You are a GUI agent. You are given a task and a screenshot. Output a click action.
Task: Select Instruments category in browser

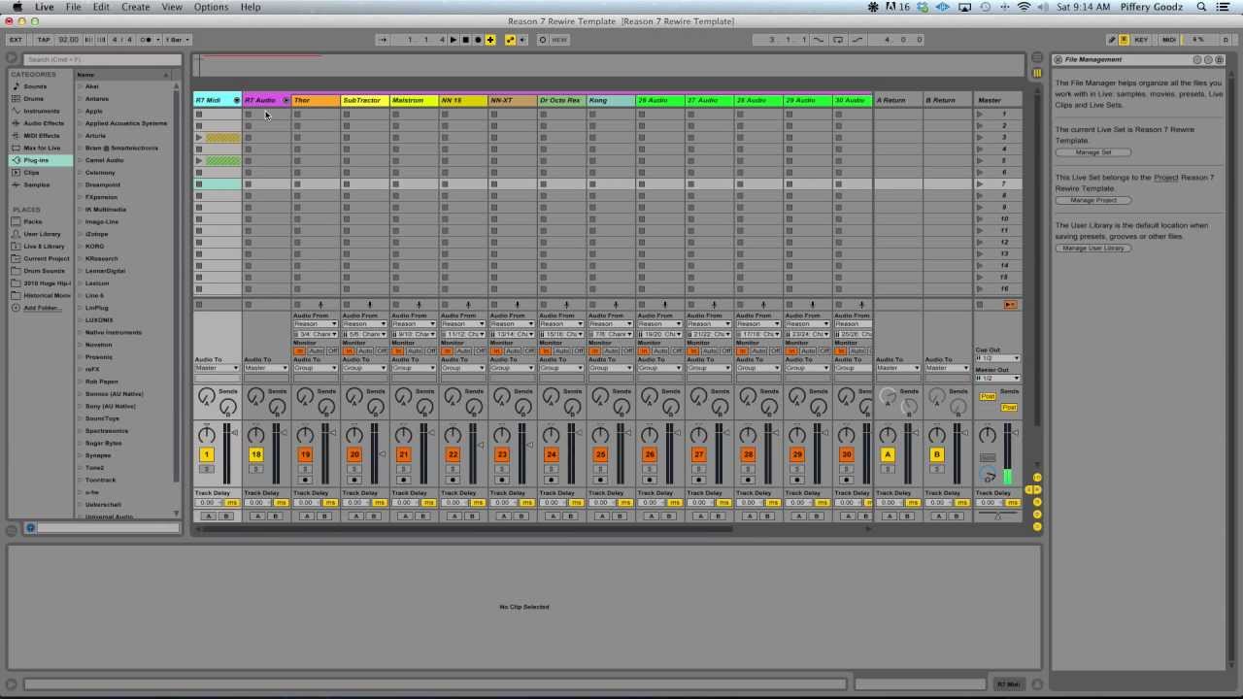coord(41,111)
